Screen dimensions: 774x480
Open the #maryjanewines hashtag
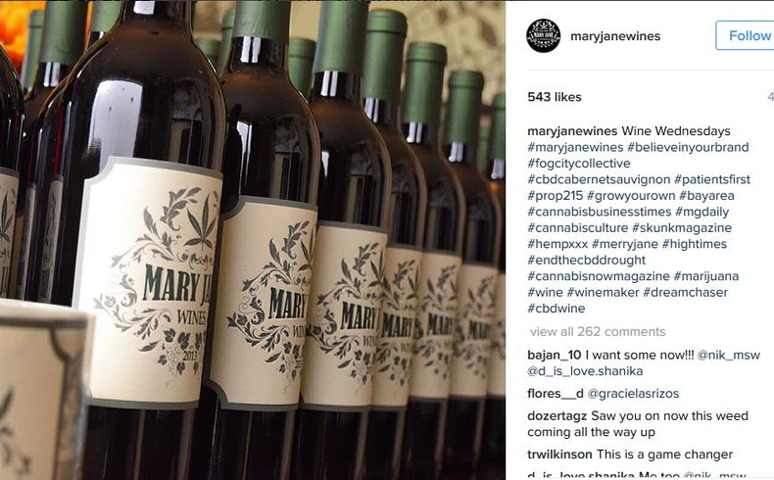point(575,147)
